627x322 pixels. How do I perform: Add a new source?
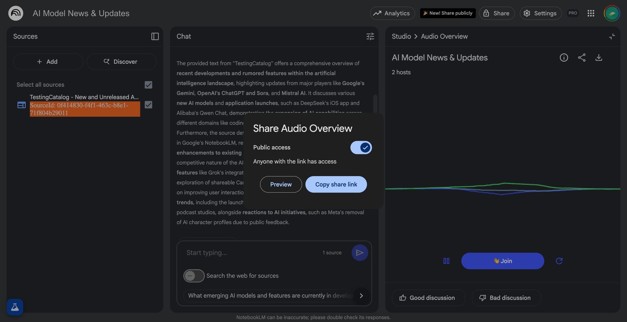(x=48, y=62)
